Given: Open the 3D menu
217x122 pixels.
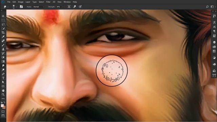Looking at the screenshot, I should pos(54,2).
